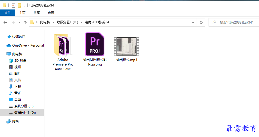This screenshot has height=137, width=259.
Task: Refresh the current folder view
Action: pos(201,22)
